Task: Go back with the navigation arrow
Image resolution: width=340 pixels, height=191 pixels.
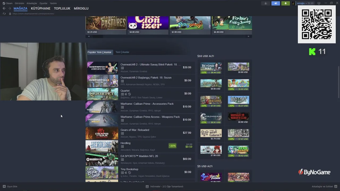Action: tap(4, 8)
